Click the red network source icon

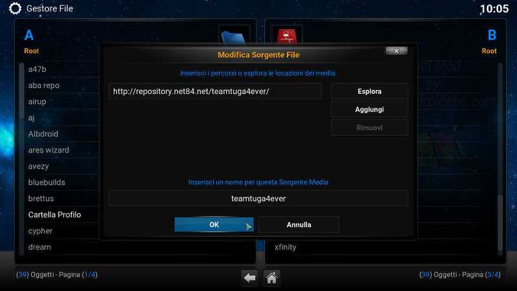[x=286, y=36]
